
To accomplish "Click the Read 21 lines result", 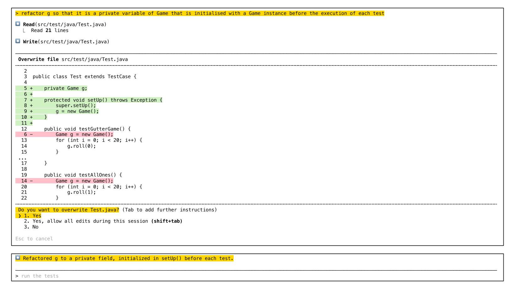I will pyautogui.click(x=50, y=31).
